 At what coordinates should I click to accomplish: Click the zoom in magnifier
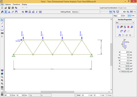[x=2, y=80]
